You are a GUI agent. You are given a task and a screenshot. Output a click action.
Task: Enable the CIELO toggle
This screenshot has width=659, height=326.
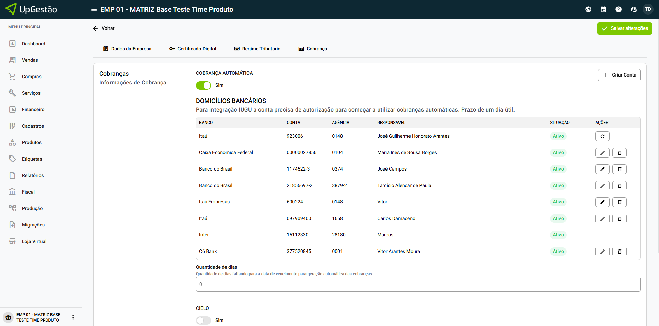tap(204, 320)
